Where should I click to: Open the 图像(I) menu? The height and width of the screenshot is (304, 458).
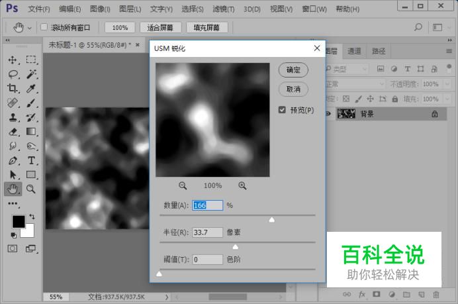pyautogui.click(x=100, y=9)
